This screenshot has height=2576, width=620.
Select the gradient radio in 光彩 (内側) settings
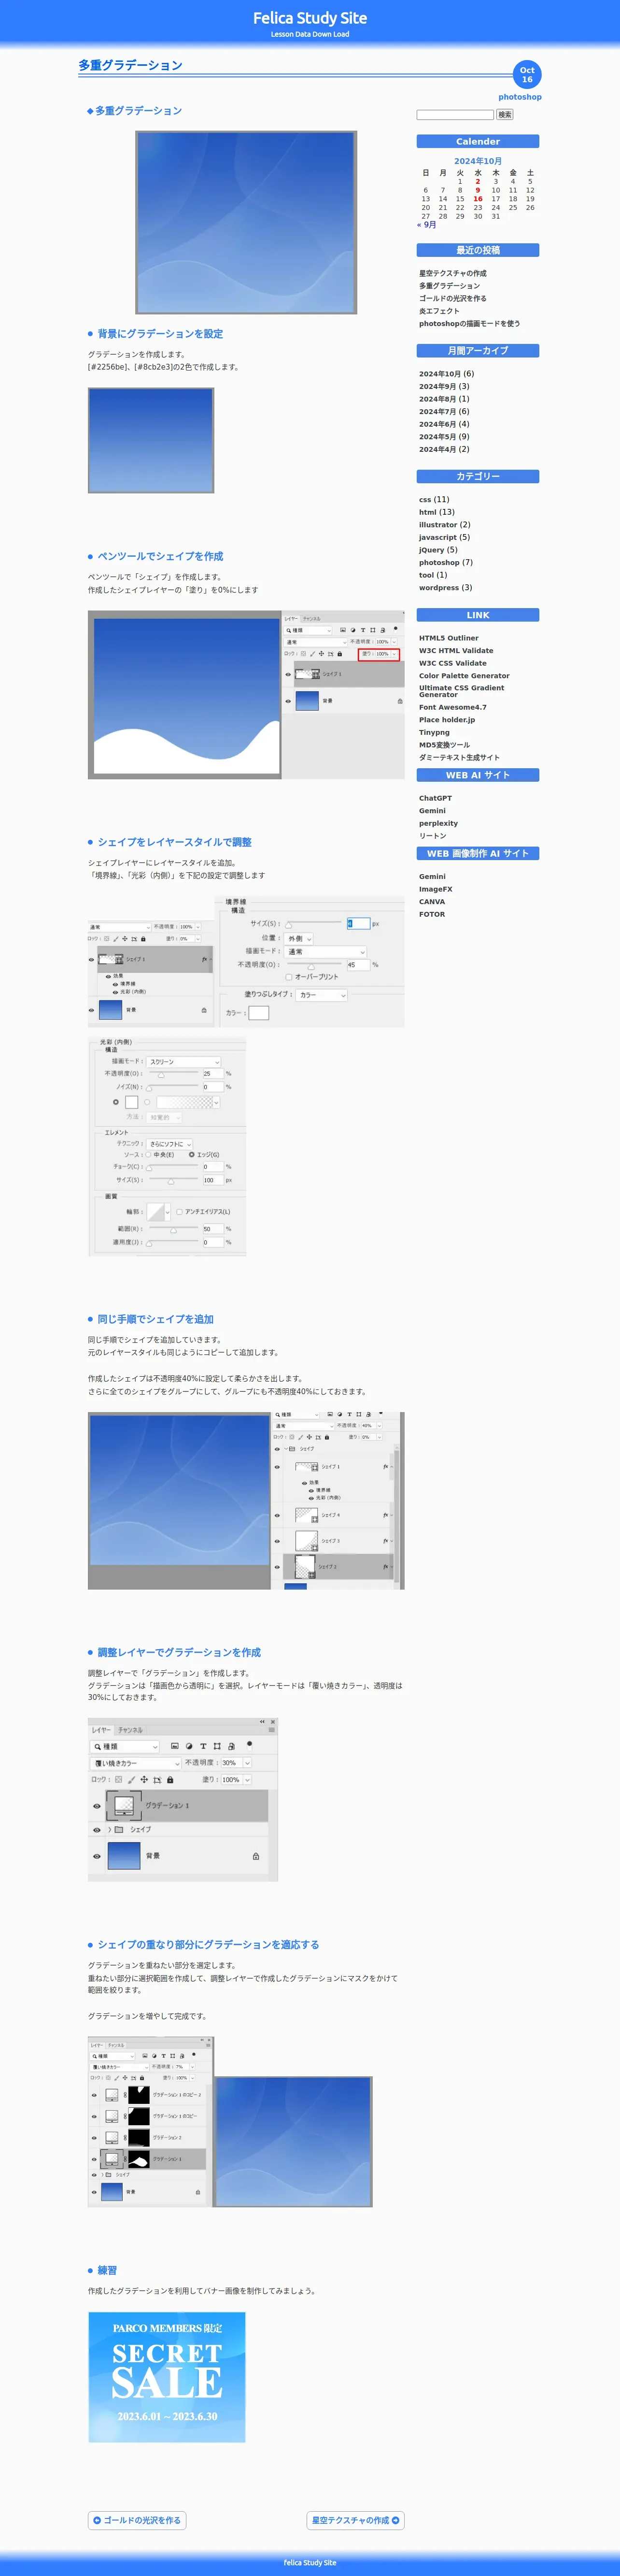click(148, 1102)
